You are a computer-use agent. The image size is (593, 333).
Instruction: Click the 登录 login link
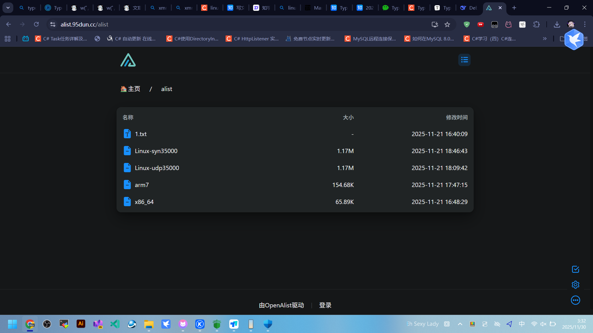(325, 305)
